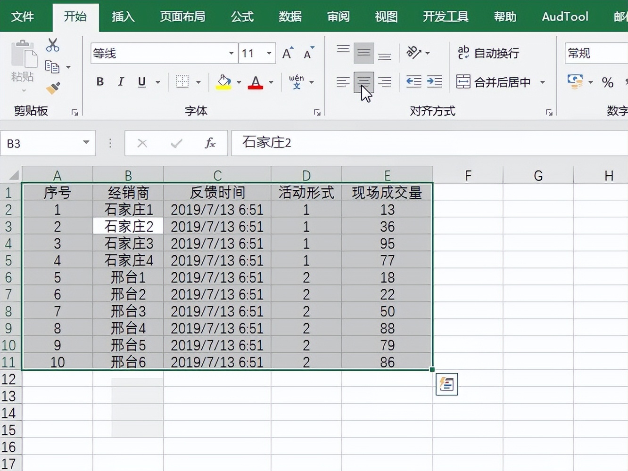Open the fill color dropdown arrow
Screen dimensions: 628x471
click(x=238, y=82)
